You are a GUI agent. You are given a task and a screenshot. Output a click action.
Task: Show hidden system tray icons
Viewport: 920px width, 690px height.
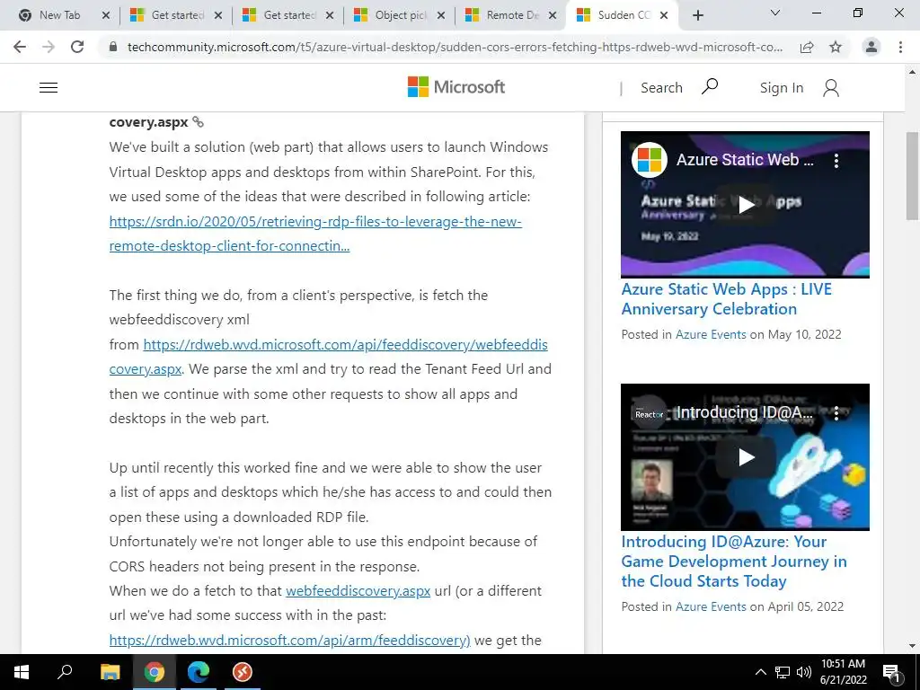(760, 672)
